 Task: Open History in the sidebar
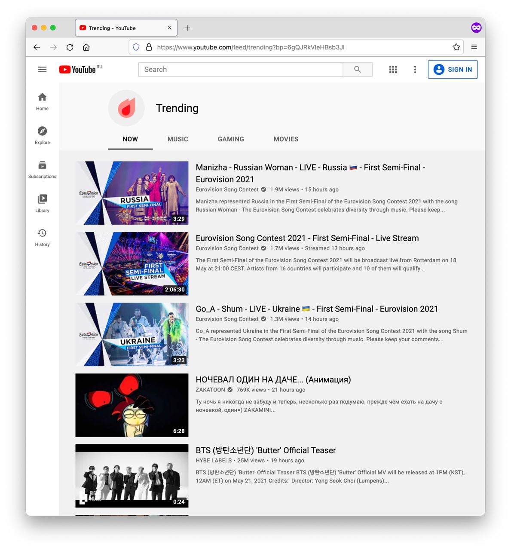(42, 238)
